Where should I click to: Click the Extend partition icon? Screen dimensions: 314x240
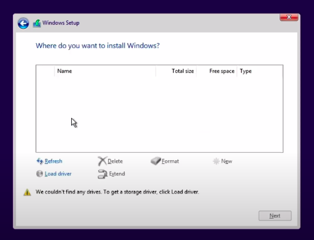(x=102, y=174)
